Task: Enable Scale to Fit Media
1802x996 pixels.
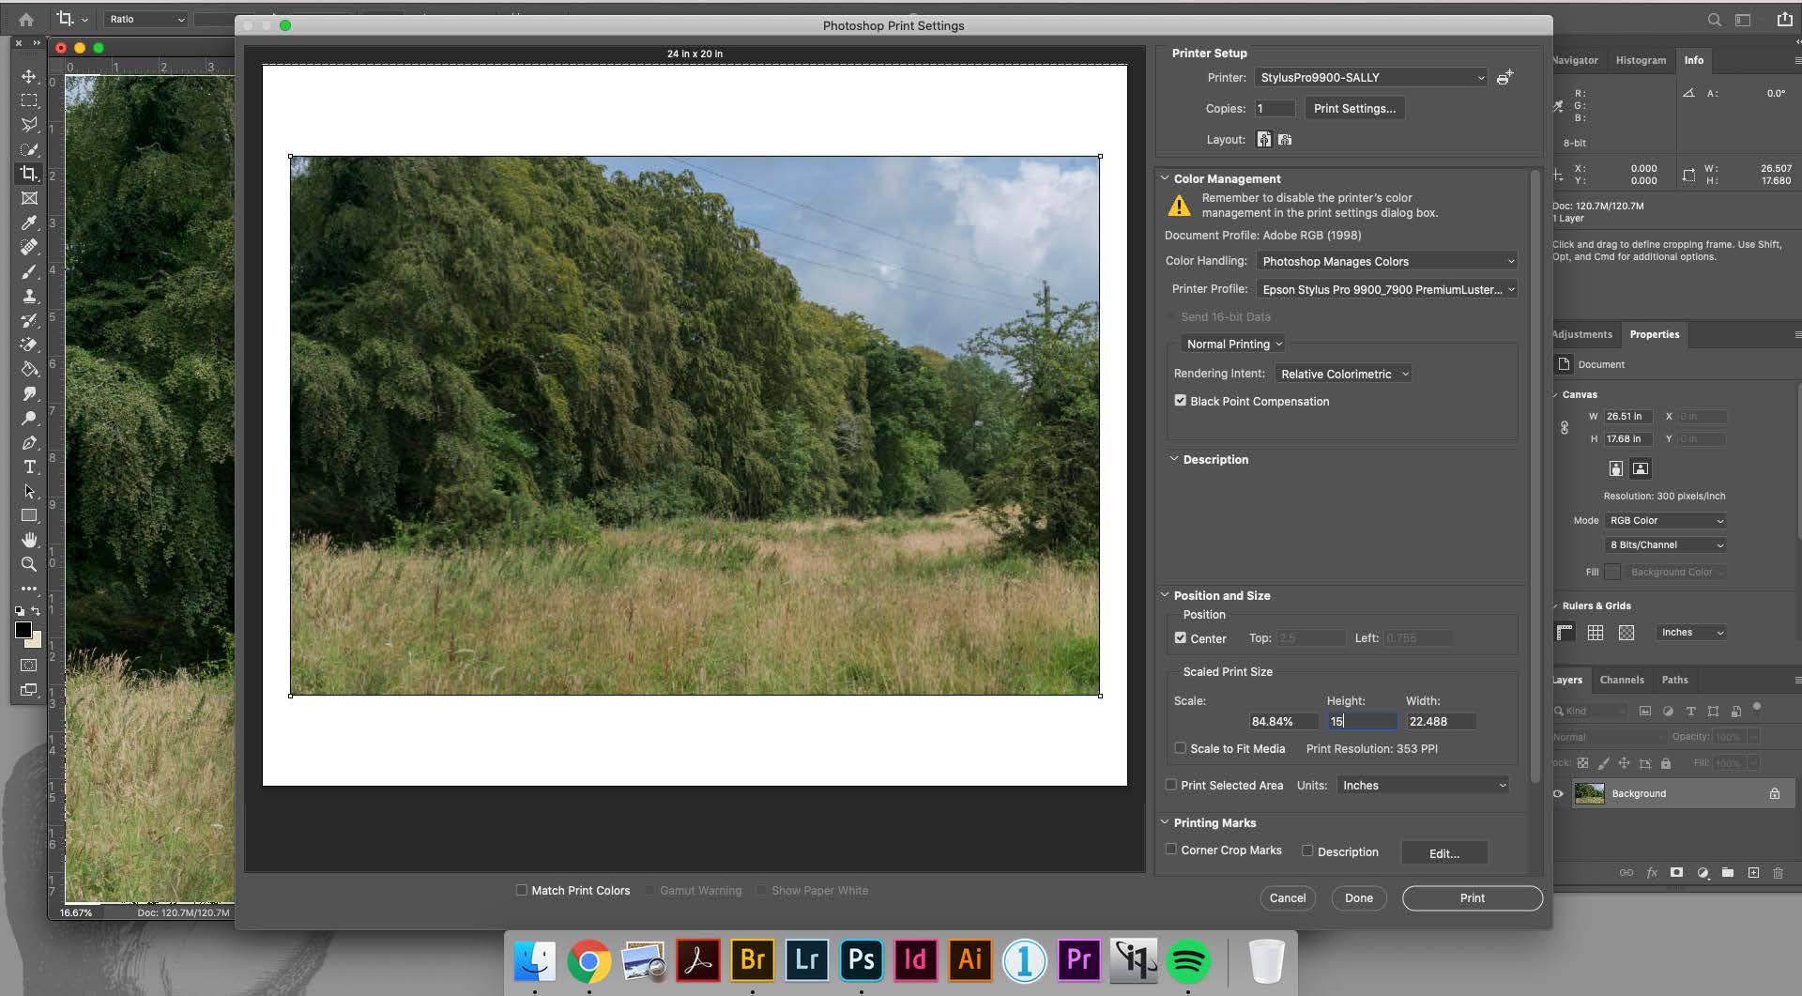Action: tap(1180, 748)
